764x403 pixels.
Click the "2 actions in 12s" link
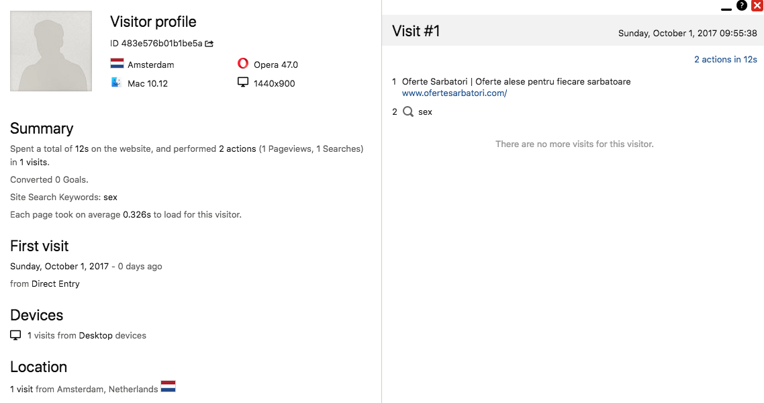tap(725, 60)
